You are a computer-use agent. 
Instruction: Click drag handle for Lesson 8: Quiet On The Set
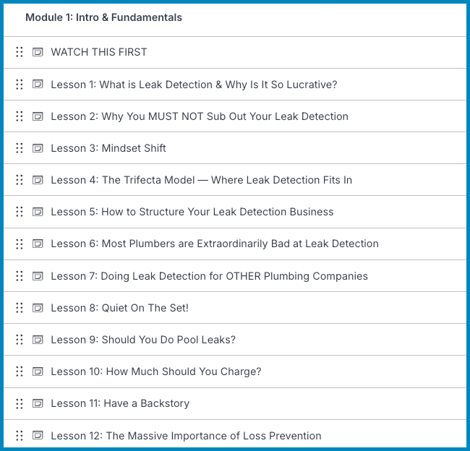20,308
